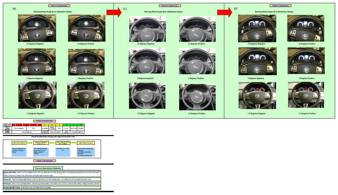Select XJ 1.5 Degrees Negative steering photo
This screenshot has height=195, width=338.
pos(147,96)
